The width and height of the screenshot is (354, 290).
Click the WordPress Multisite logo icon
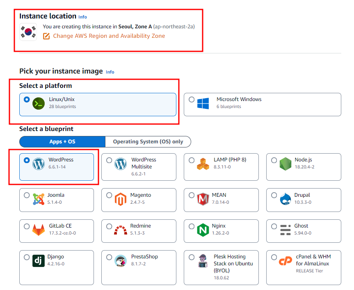121,164
